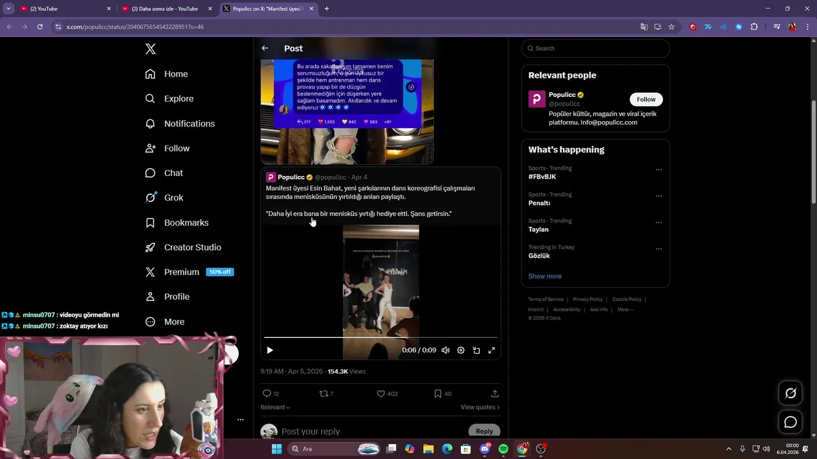
Task: Switch to the Daha sonra izle YouTube tab
Action: pyautogui.click(x=167, y=9)
